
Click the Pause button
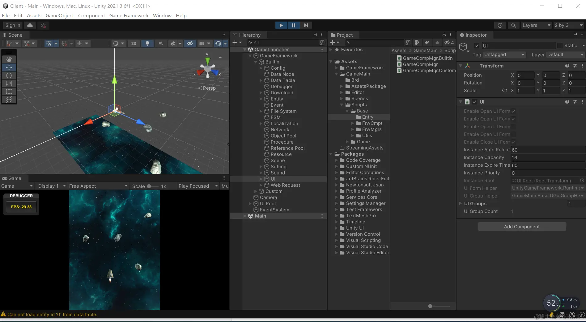293,25
